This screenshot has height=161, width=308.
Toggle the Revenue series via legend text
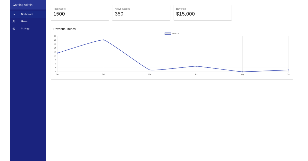(176, 34)
